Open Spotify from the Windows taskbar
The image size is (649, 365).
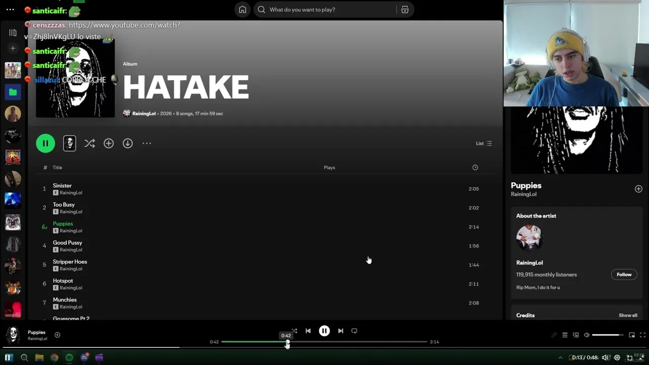[x=69, y=358]
